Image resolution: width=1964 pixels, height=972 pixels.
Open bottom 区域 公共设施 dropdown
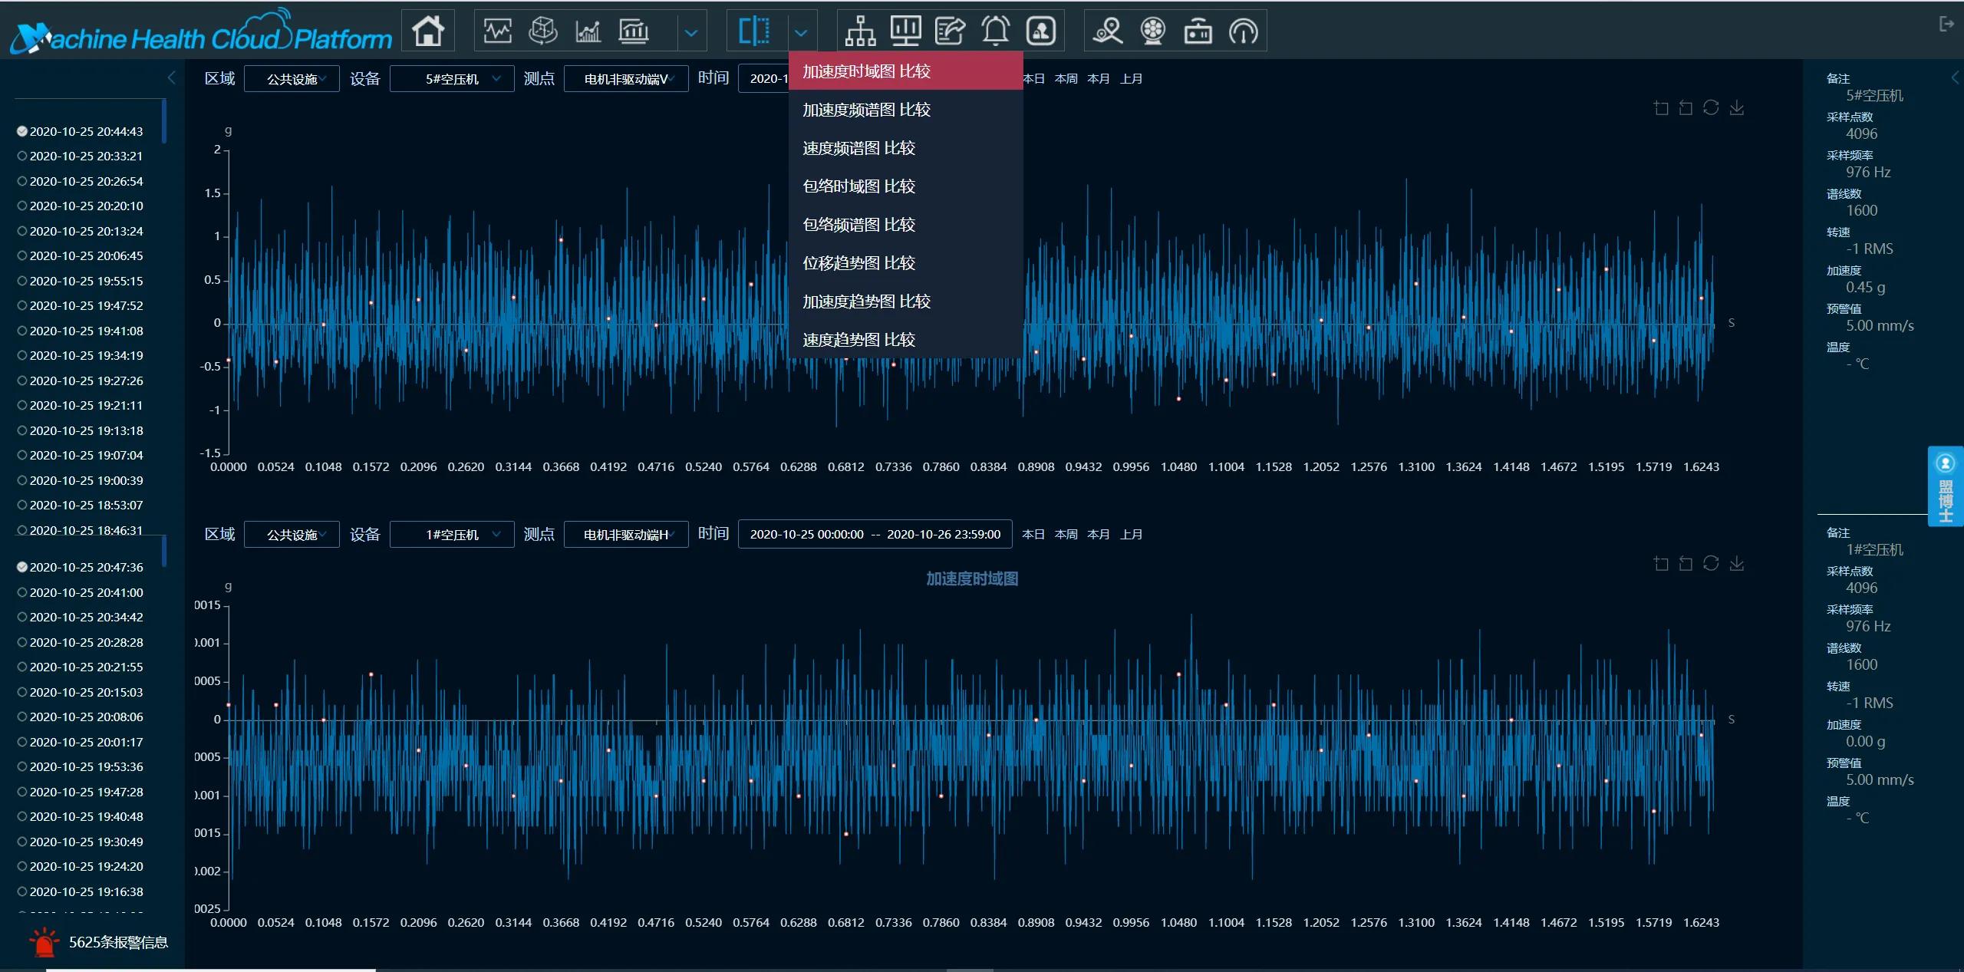pos(292,535)
